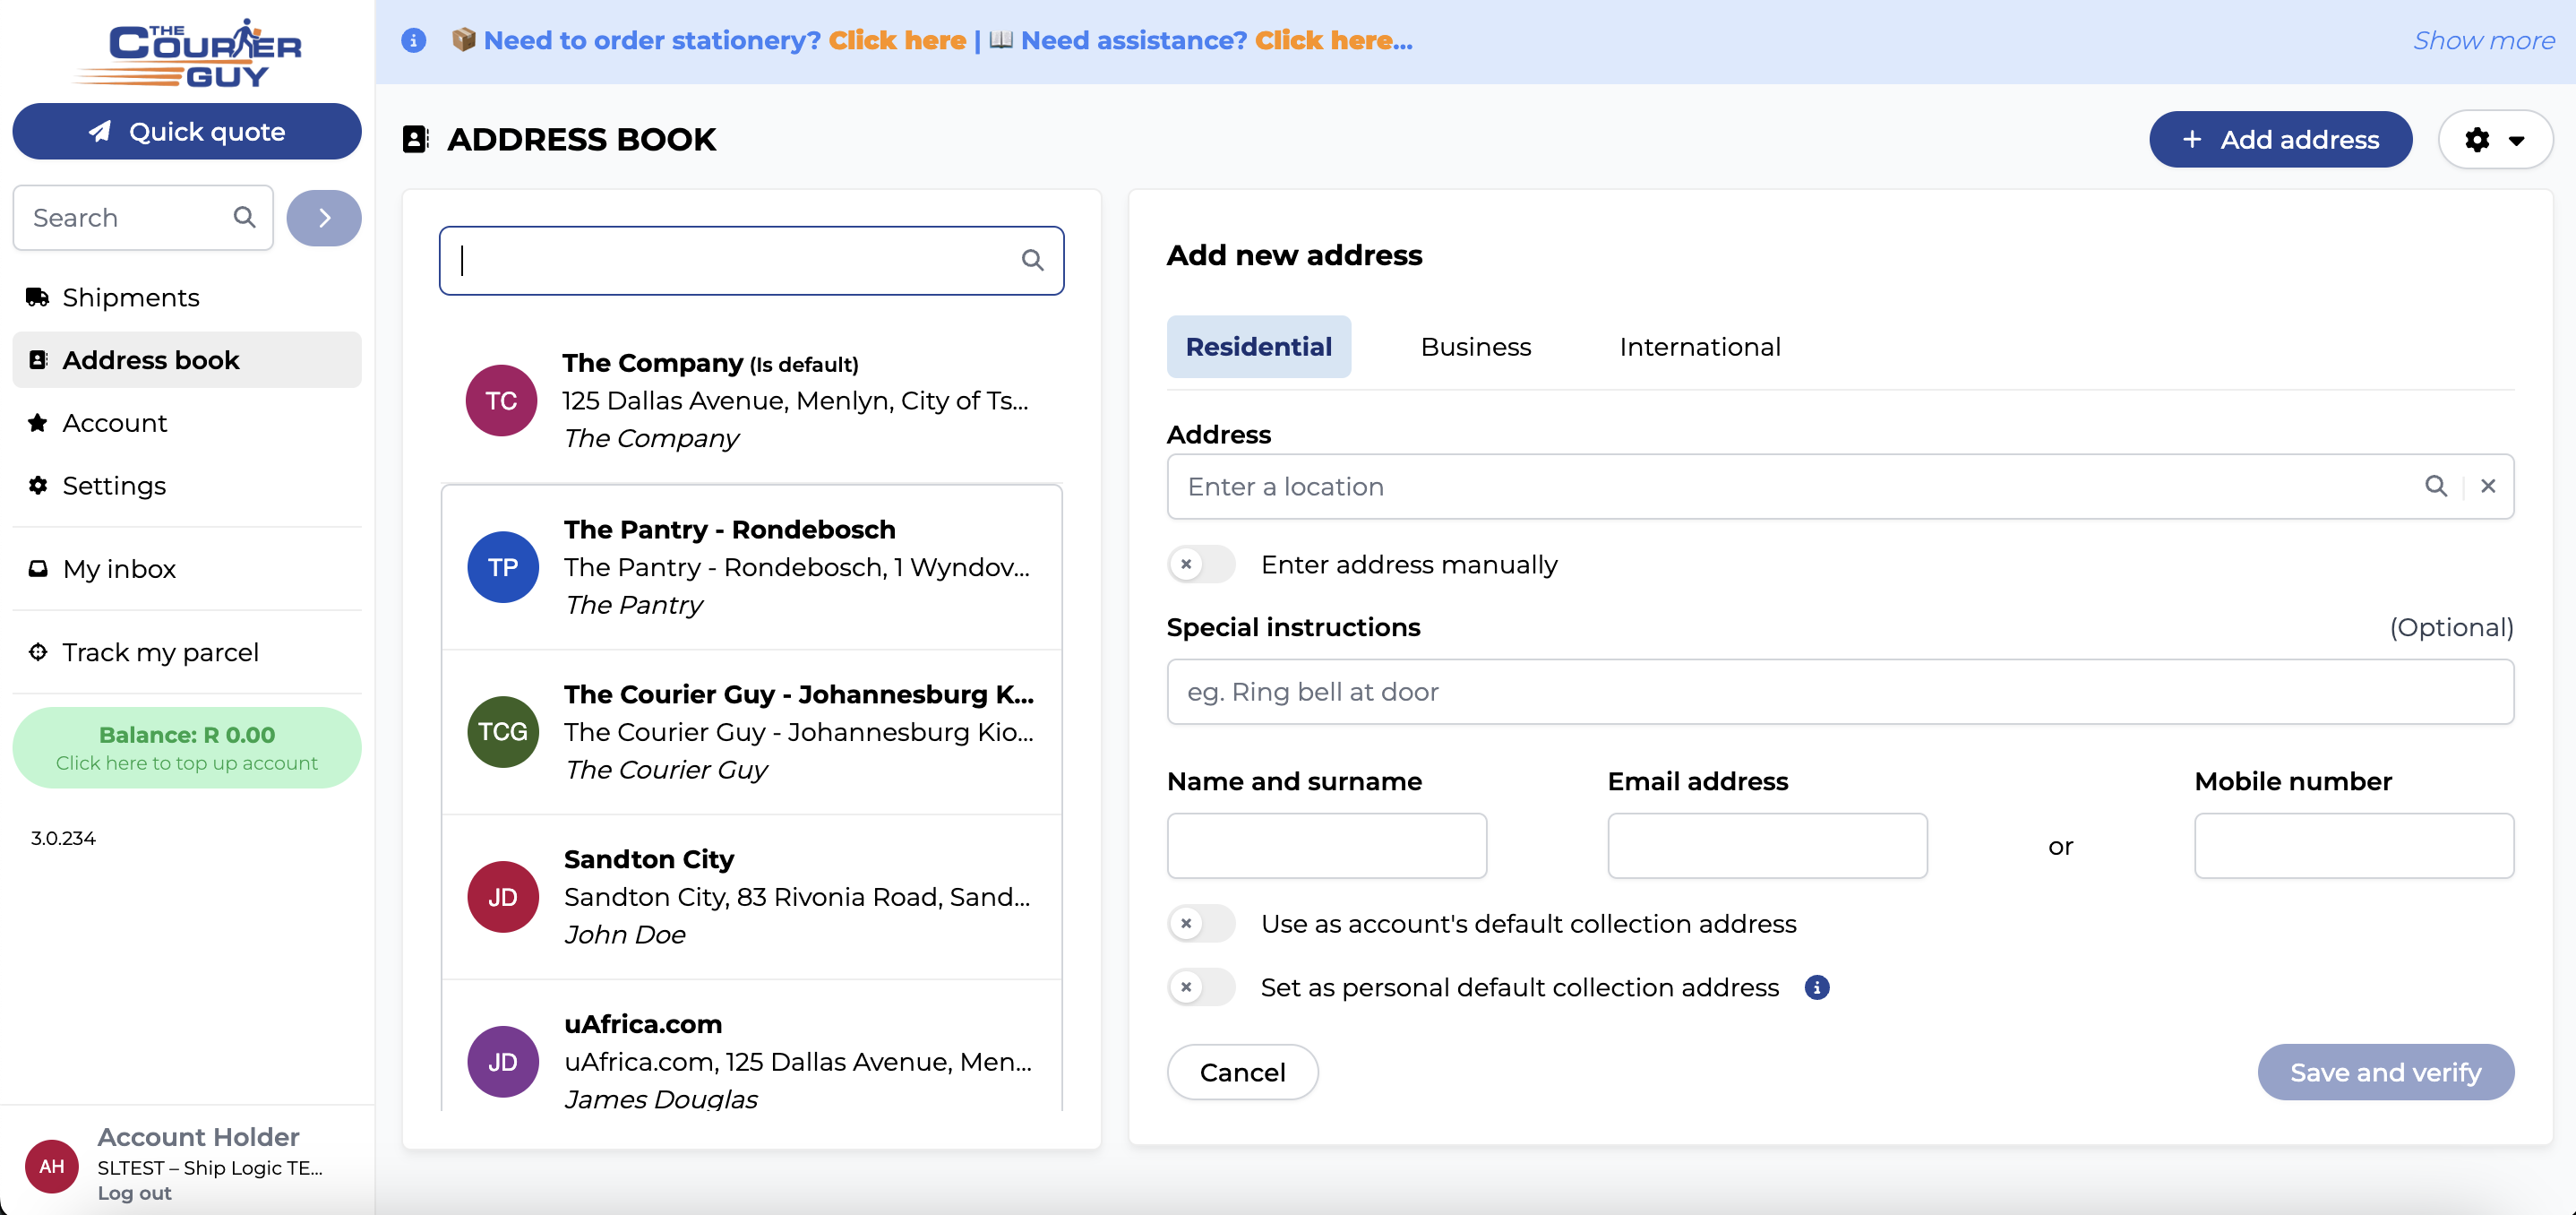Open Settings in the sidebar
Viewport: 2576px width, 1215px height.
coord(187,486)
